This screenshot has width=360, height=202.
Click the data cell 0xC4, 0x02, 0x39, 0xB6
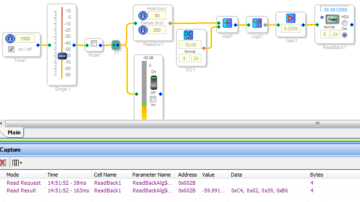pos(260,190)
